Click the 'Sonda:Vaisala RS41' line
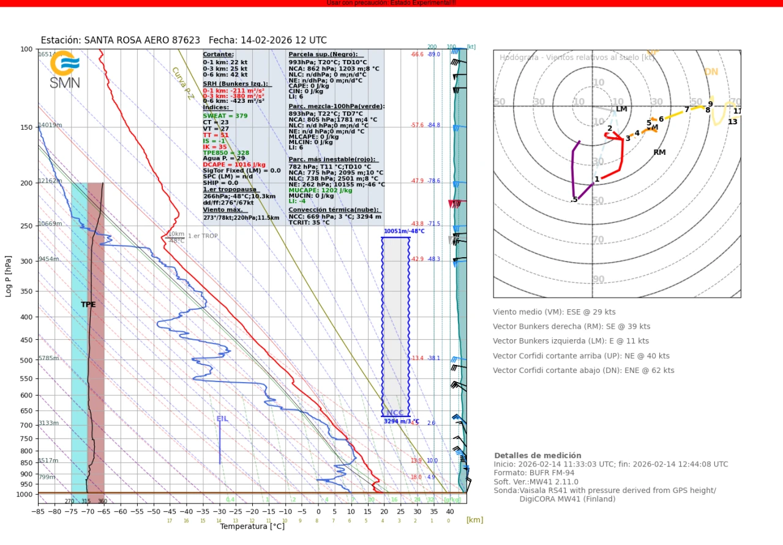 click(x=605, y=490)
